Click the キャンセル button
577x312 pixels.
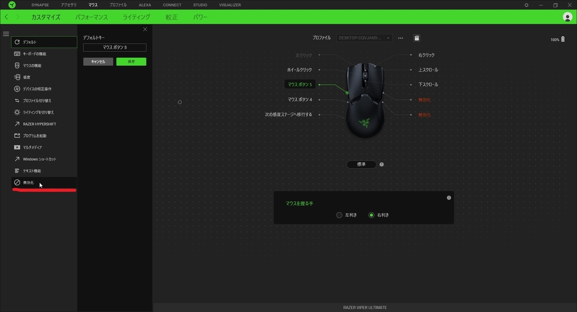pos(98,61)
